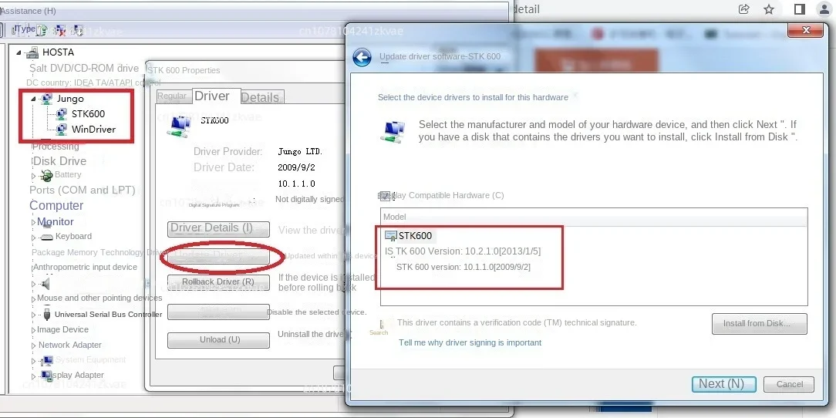Select the STK600 device icon under Jungo

point(62,113)
